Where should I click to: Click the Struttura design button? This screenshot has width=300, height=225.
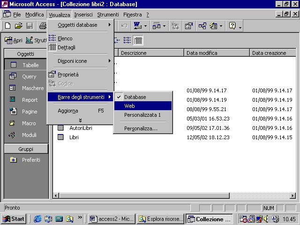coord(36,40)
